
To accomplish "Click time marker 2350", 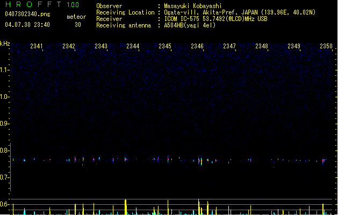I will (326, 46).
